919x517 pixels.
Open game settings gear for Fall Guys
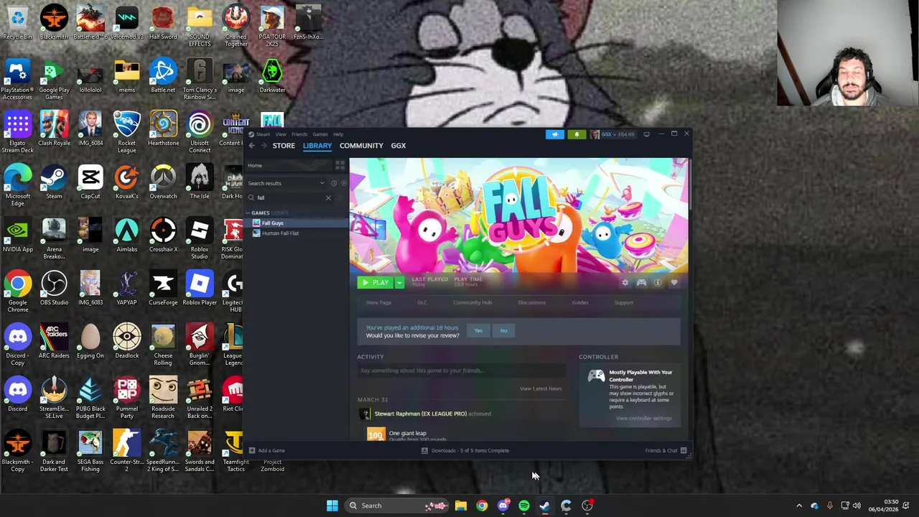point(625,283)
